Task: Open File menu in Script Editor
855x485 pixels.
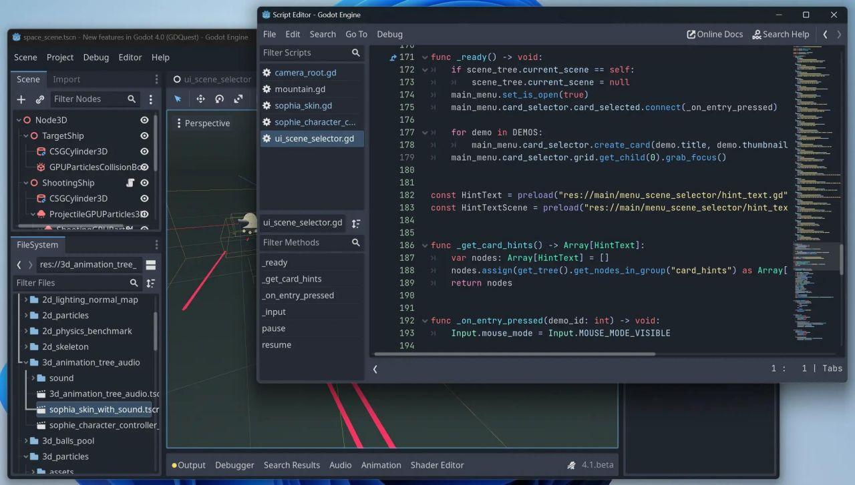Action: click(269, 34)
